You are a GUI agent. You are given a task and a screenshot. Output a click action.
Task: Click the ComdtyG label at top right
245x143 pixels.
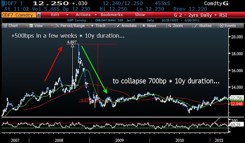216,3
